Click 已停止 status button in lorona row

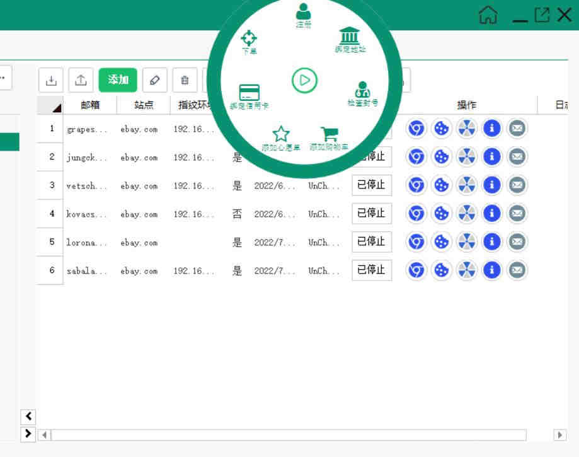tap(372, 241)
